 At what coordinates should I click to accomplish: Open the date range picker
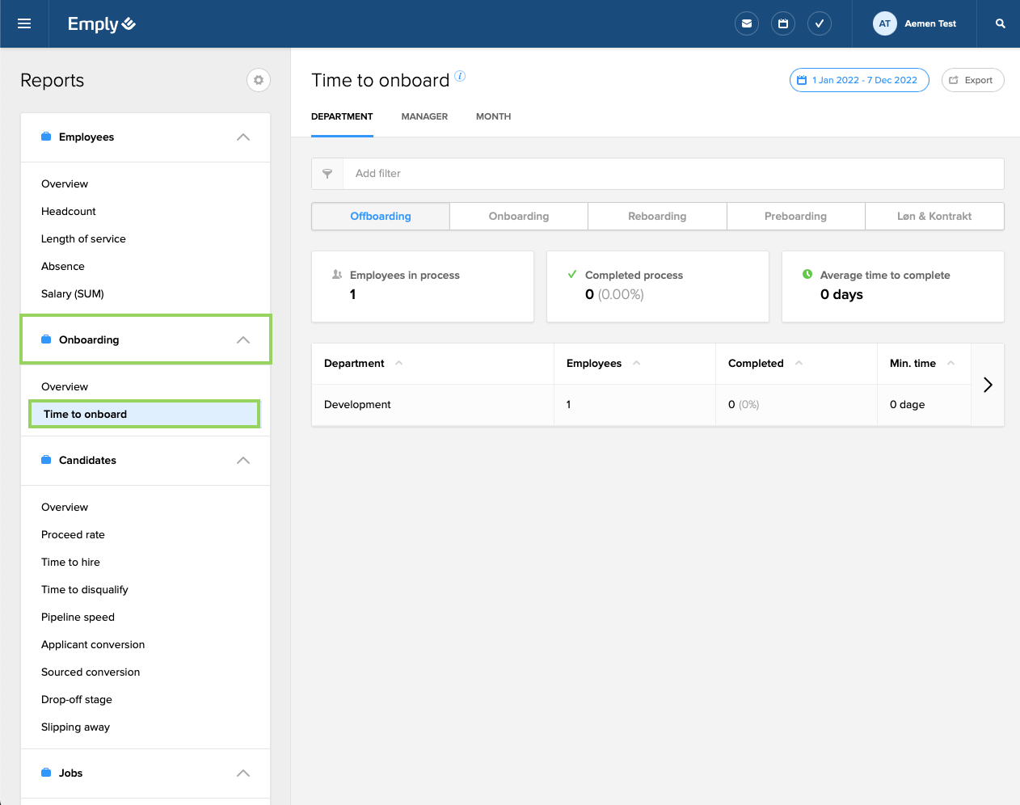(x=858, y=80)
